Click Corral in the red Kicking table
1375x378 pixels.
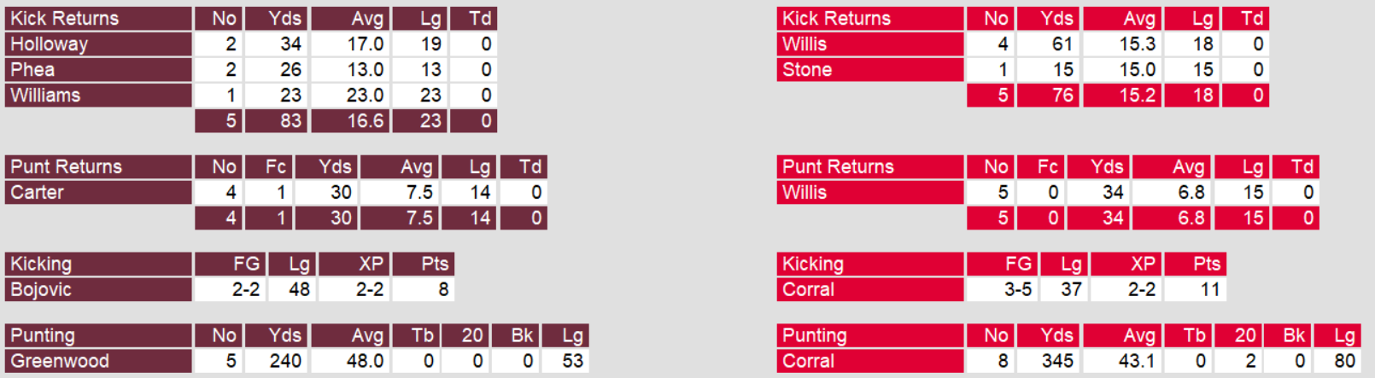click(808, 290)
